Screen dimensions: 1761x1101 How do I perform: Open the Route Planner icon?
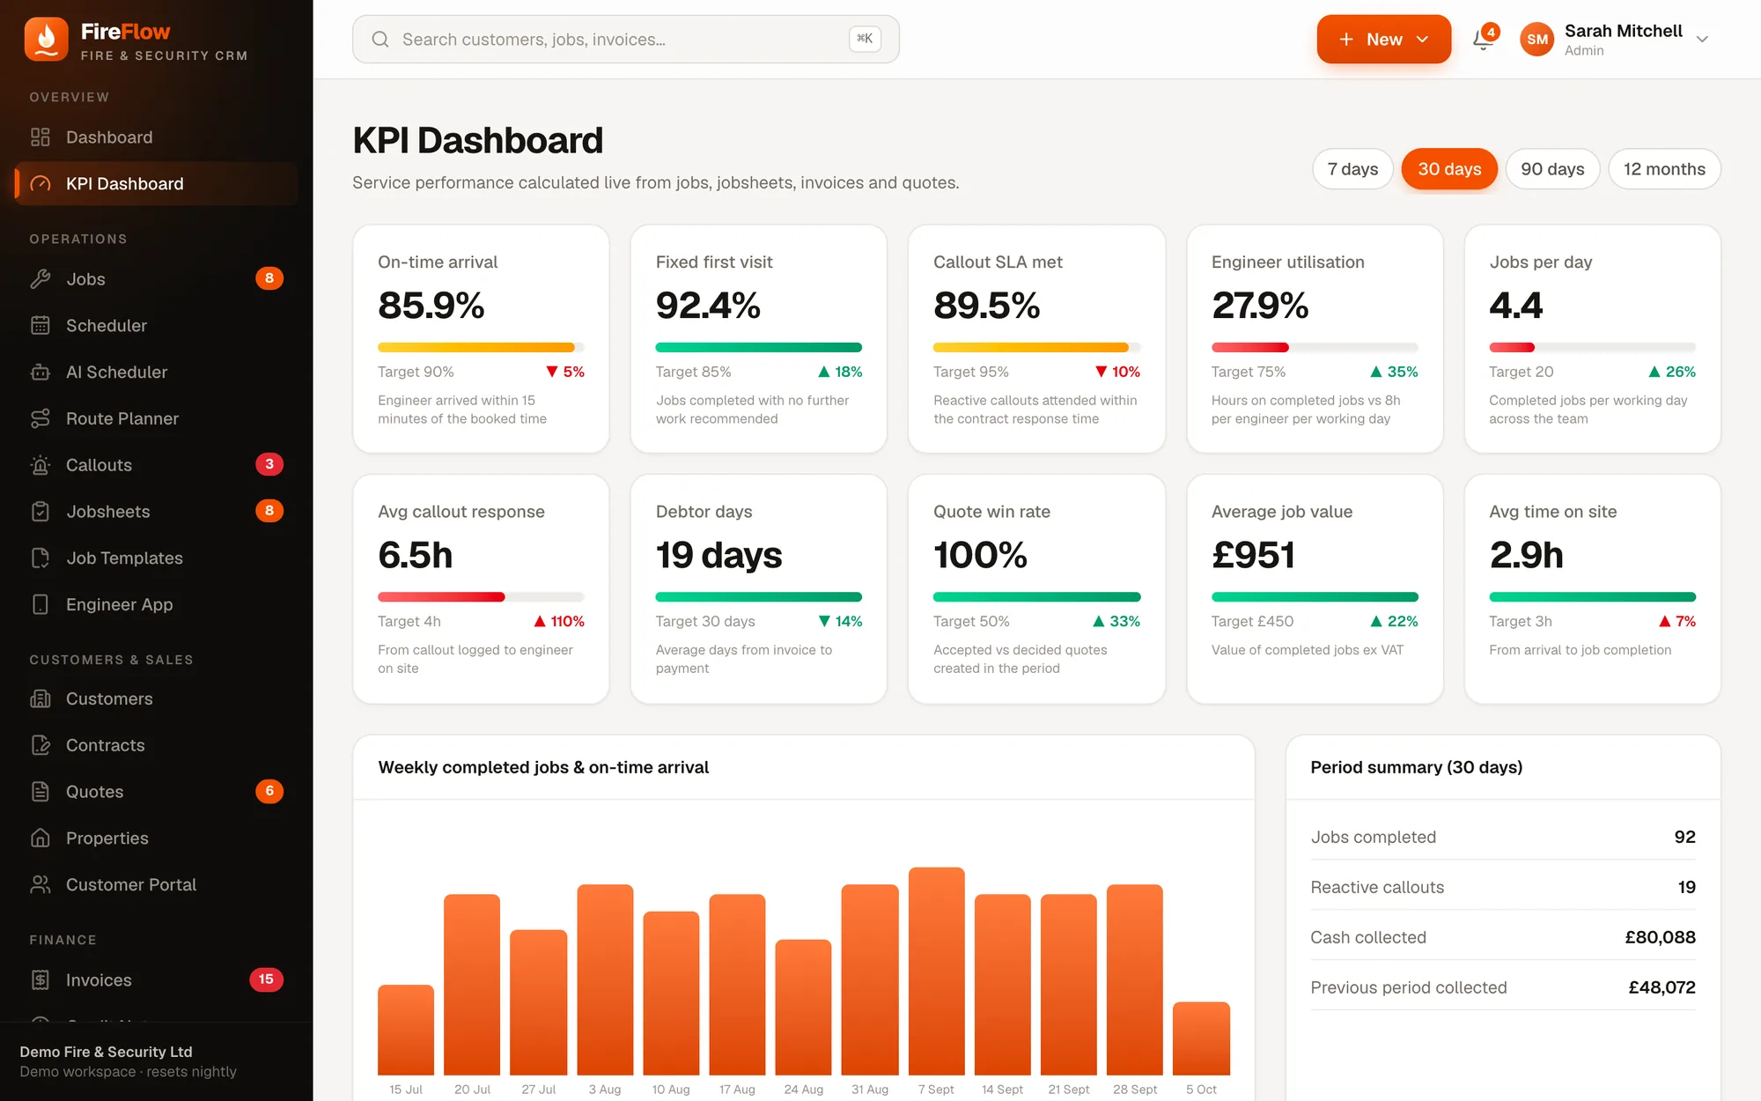pyautogui.click(x=41, y=419)
